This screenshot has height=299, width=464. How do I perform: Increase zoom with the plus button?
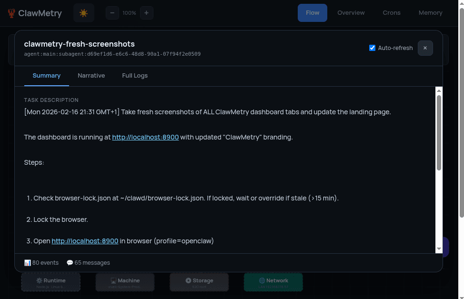[146, 13]
